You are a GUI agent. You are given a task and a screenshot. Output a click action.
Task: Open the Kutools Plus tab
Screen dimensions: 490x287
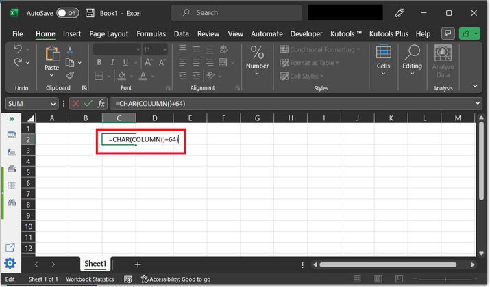389,33
